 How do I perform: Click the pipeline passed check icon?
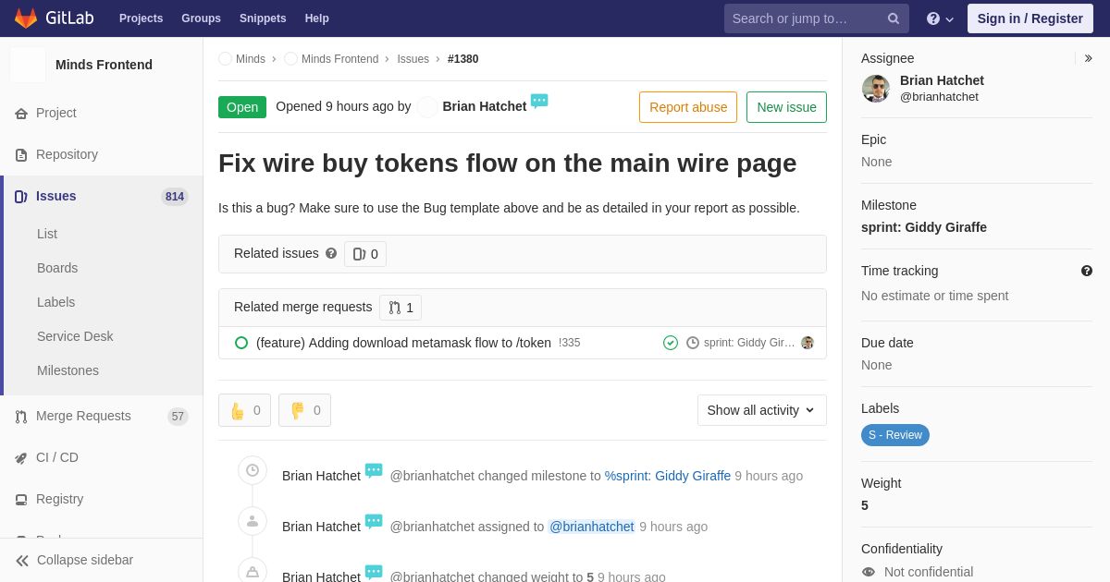[x=671, y=343]
